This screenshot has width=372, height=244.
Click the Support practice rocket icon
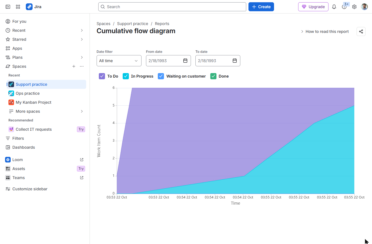[x=11, y=84]
